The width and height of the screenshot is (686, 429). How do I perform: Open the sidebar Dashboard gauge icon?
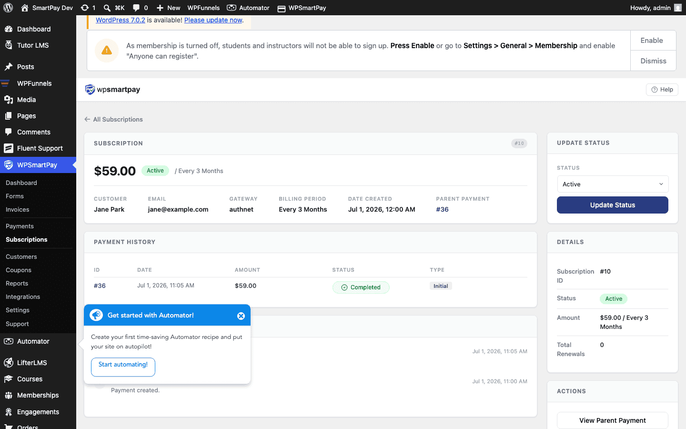9,29
